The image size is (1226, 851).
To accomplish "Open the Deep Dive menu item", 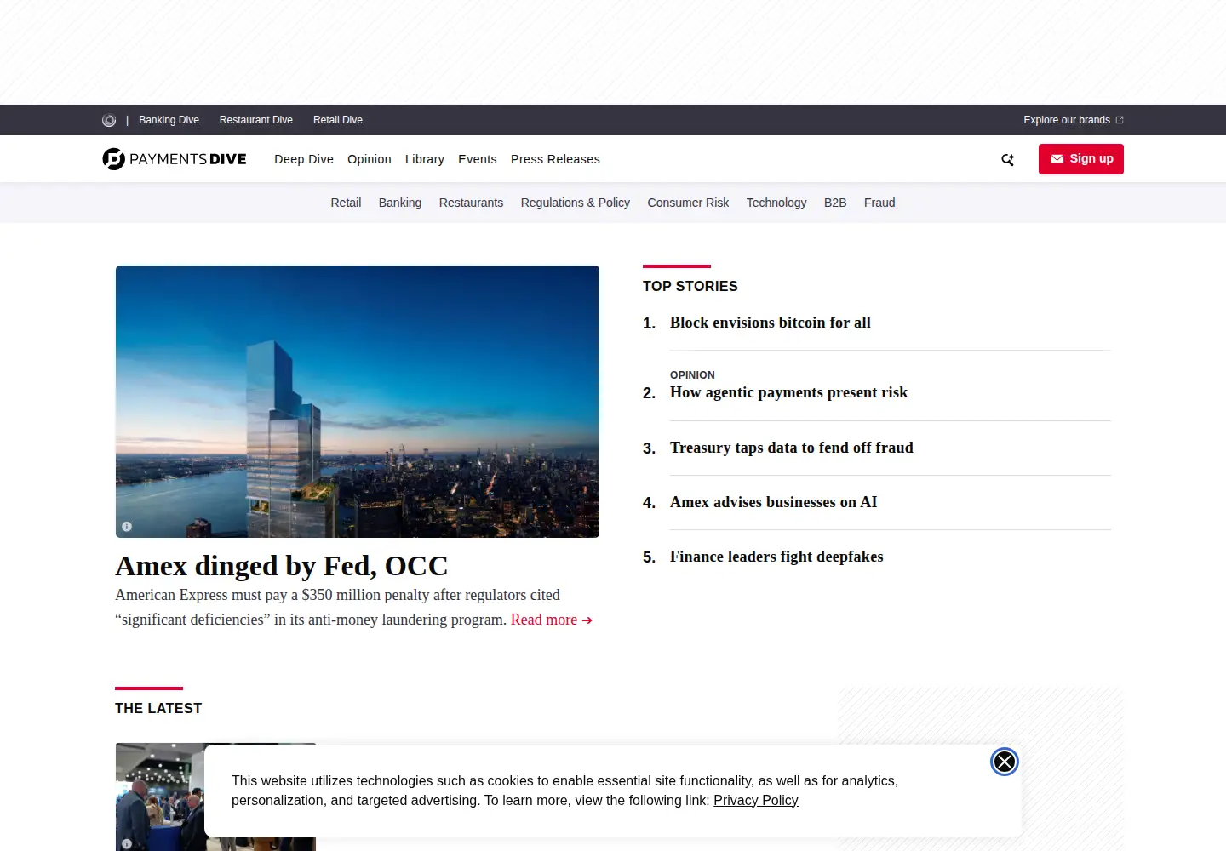I will coord(304,159).
